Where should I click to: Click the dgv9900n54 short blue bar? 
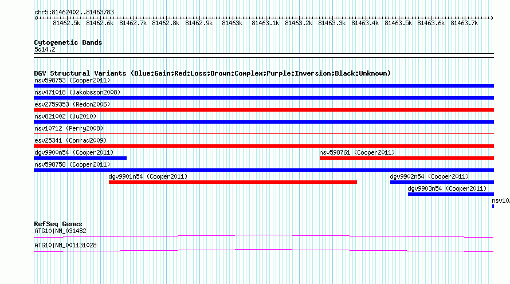[80, 158]
